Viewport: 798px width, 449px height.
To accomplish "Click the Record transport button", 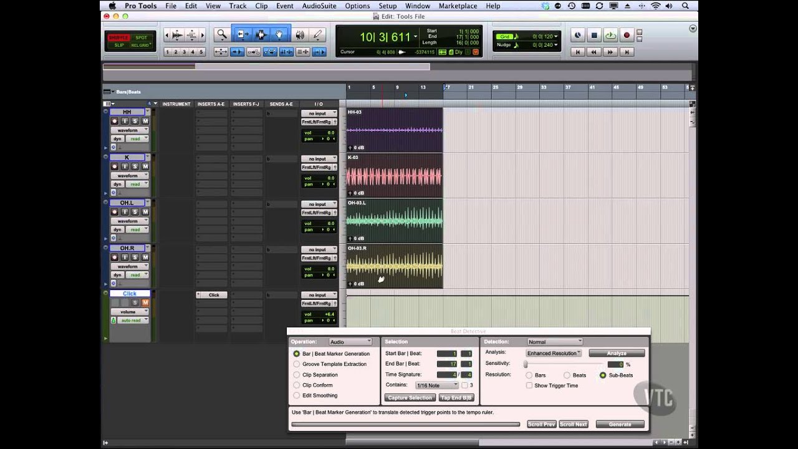I will click(x=627, y=36).
